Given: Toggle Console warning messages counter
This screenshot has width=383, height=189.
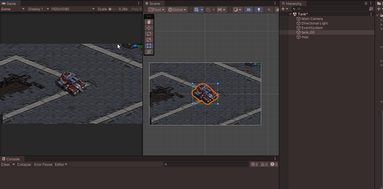Looking at the screenshot, I should tap(264, 164).
